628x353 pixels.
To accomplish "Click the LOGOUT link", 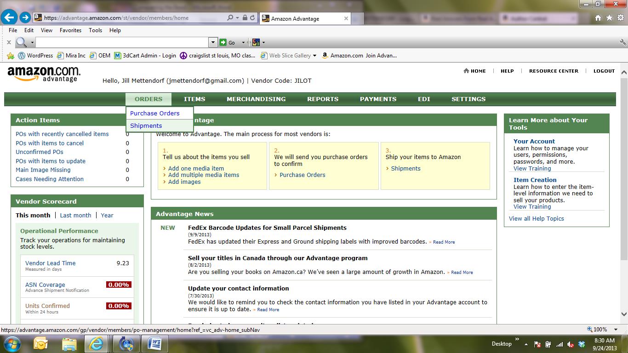I will tap(604, 71).
